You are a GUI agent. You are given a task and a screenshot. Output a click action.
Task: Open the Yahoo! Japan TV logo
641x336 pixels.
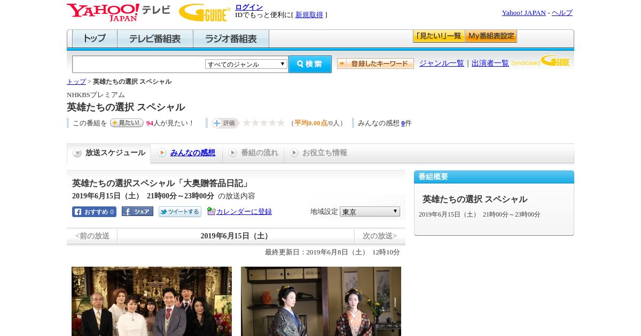tap(118, 12)
